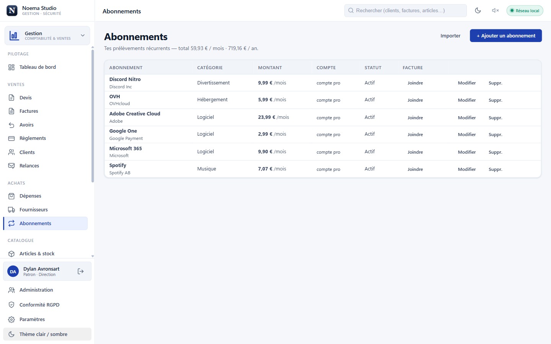Screen dimensions: 551x344
Task: Open Relances mail icon
Action: coord(11,166)
